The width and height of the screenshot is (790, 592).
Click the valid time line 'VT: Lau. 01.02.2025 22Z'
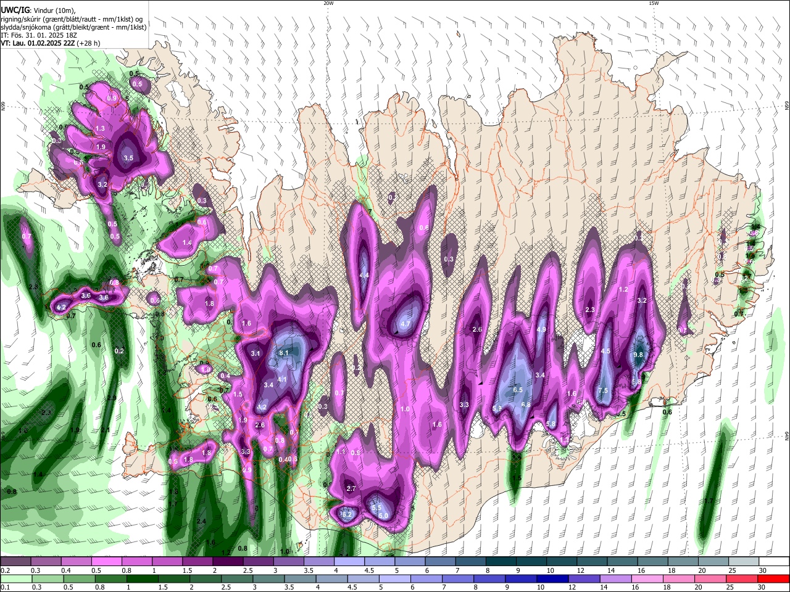point(38,43)
